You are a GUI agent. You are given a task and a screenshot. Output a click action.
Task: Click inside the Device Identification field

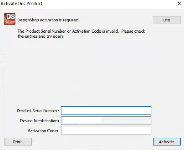pos(106,121)
